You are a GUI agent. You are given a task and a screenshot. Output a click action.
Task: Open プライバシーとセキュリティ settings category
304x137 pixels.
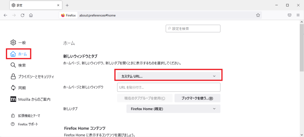[x=32, y=77]
